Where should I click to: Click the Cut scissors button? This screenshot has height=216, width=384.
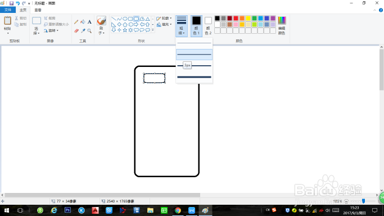pos(21,19)
